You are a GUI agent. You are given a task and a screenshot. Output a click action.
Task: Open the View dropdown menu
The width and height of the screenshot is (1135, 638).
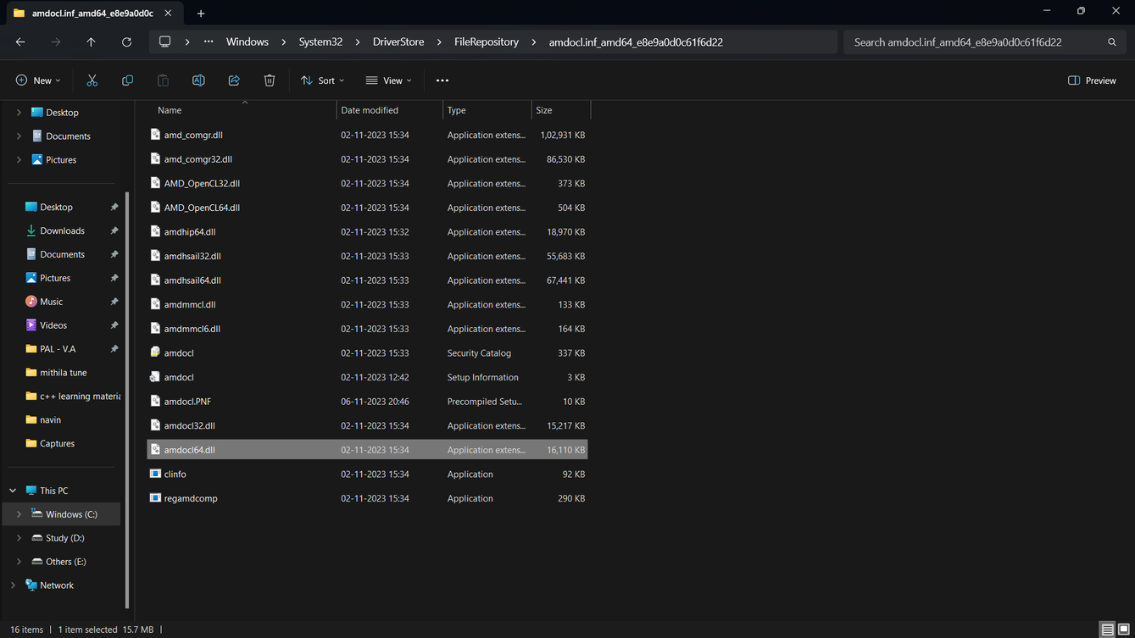[x=388, y=80]
